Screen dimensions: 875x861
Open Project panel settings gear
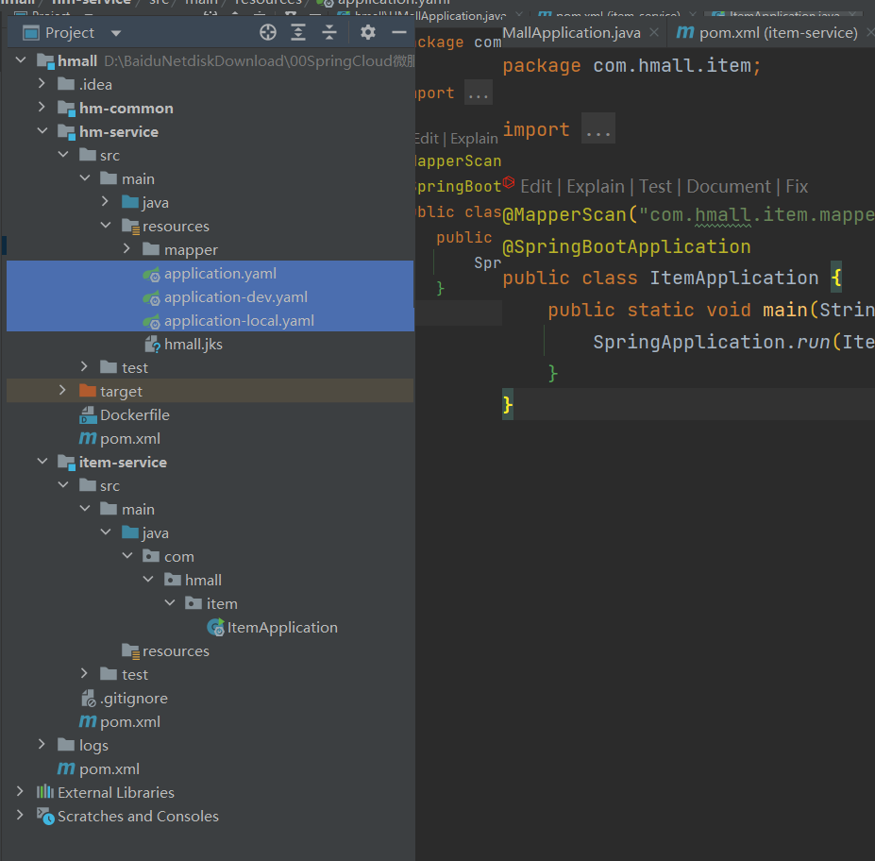point(368,32)
